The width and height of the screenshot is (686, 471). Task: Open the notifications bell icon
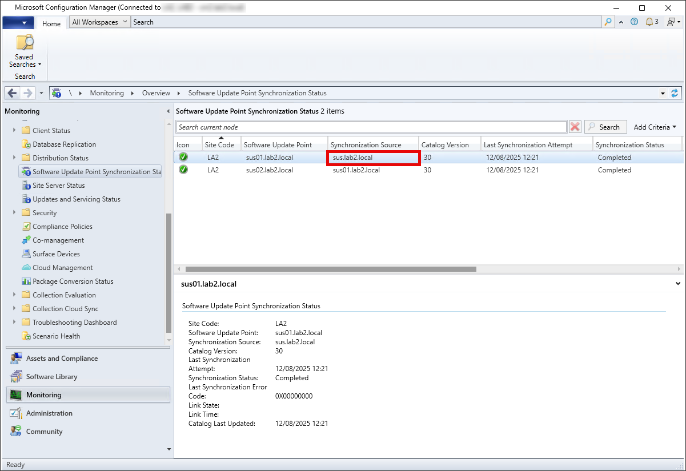pyautogui.click(x=649, y=22)
